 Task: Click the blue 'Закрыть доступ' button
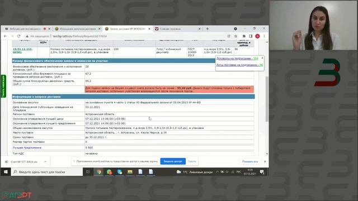[173, 161]
